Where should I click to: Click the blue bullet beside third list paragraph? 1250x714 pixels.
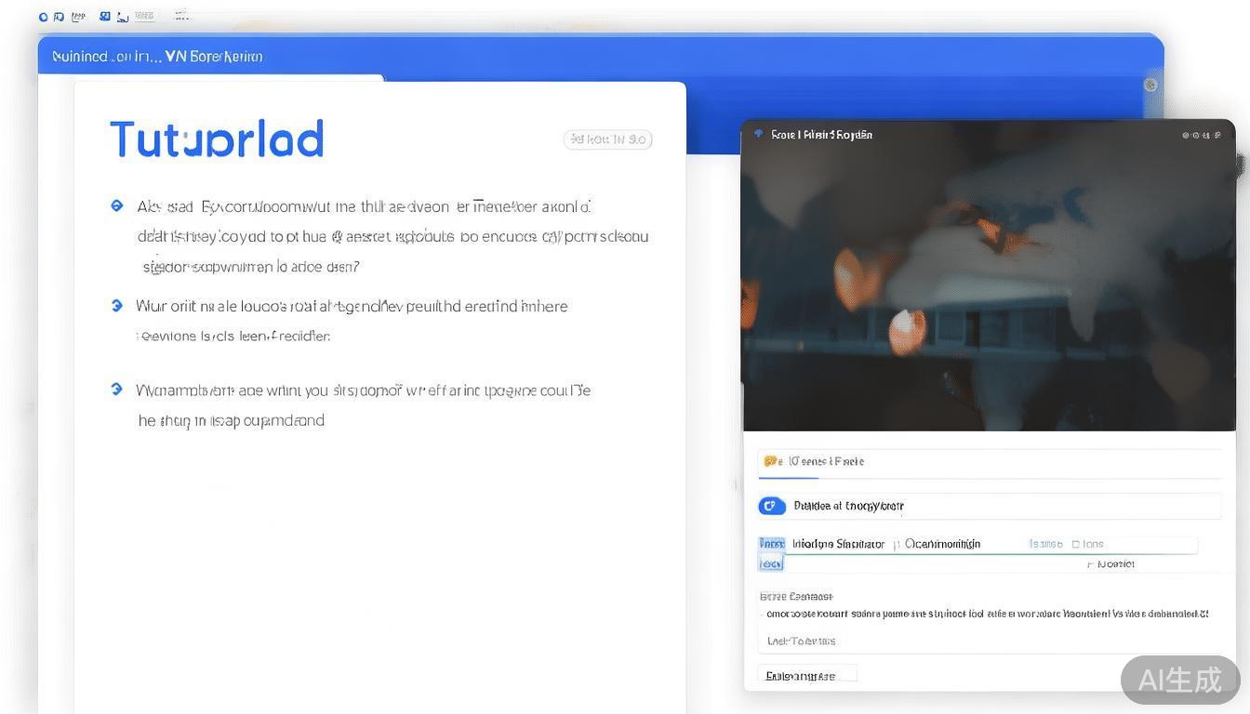pos(117,389)
